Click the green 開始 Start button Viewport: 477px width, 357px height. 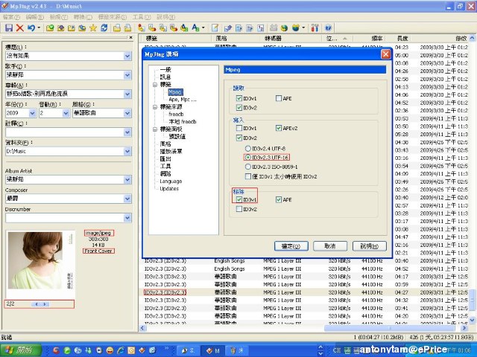coord(21,350)
